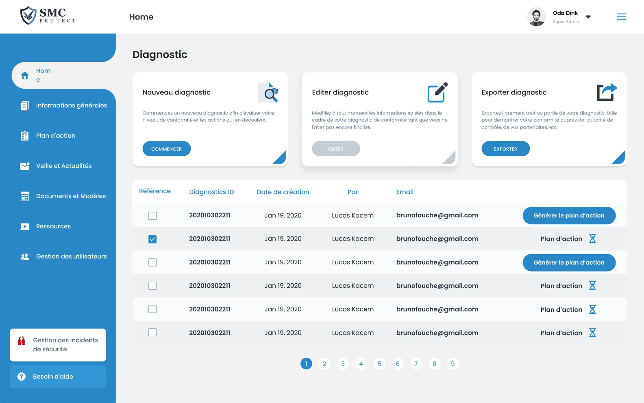644x403 pixels.
Task: Tick the checkbox in the sixth table row
Action: 152,333
